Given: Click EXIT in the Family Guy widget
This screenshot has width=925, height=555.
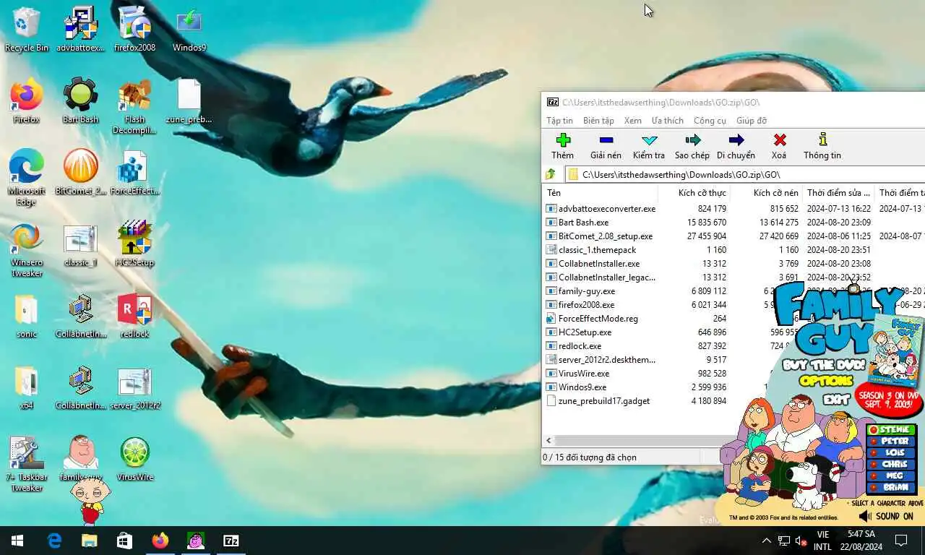Looking at the screenshot, I should point(836,399).
